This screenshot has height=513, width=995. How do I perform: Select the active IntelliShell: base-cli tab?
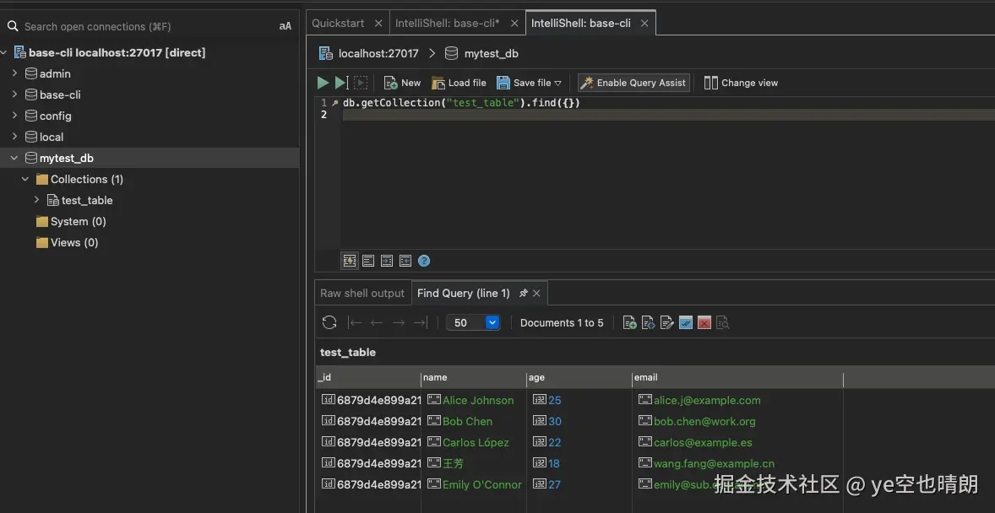tap(580, 23)
